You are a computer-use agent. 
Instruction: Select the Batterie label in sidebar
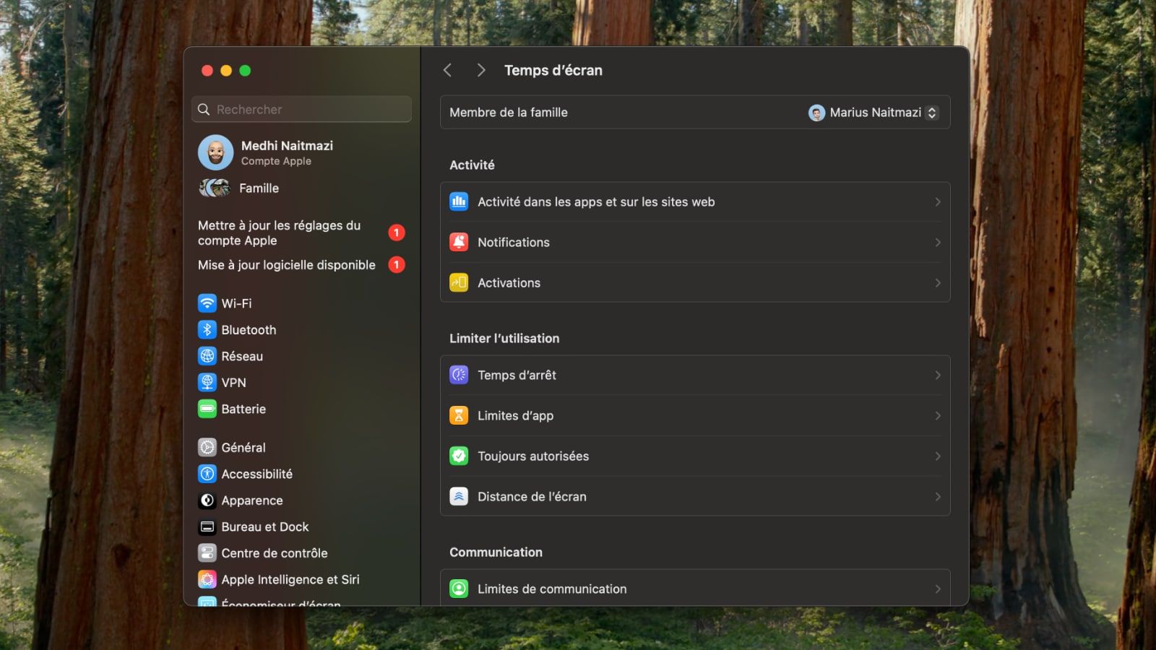pyautogui.click(x=243, y=409)
